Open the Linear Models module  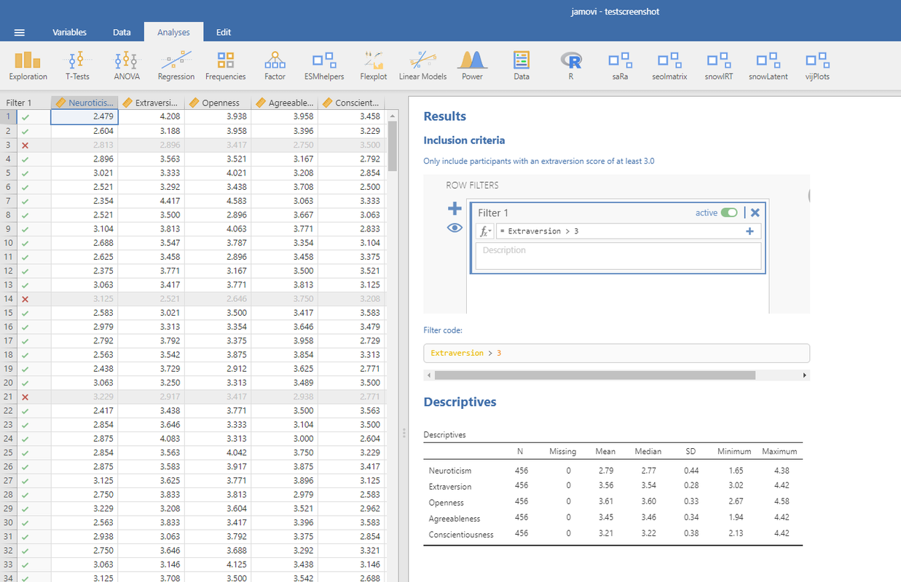tap(422, 65)
